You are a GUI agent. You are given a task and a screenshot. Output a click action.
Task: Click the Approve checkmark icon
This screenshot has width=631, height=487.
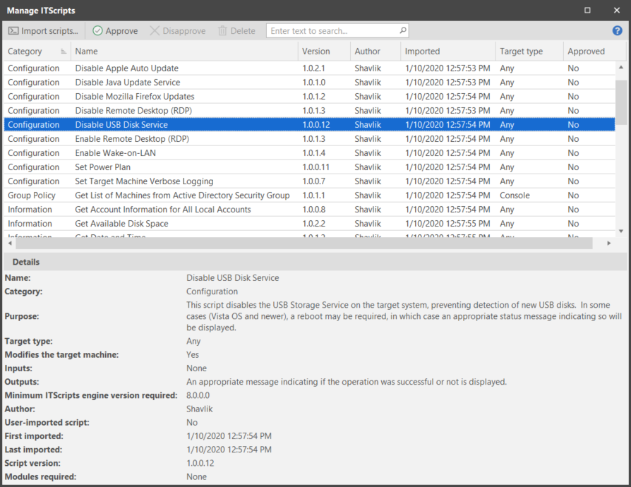[x=97, y=31]
